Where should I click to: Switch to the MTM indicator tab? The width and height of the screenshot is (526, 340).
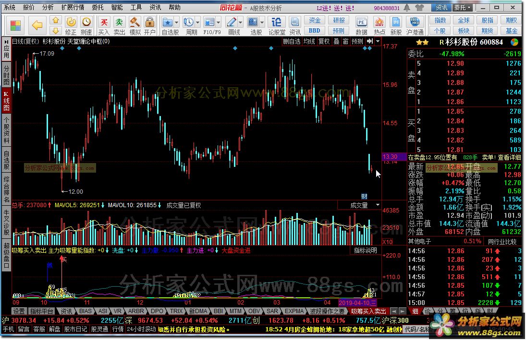(235, 311)
